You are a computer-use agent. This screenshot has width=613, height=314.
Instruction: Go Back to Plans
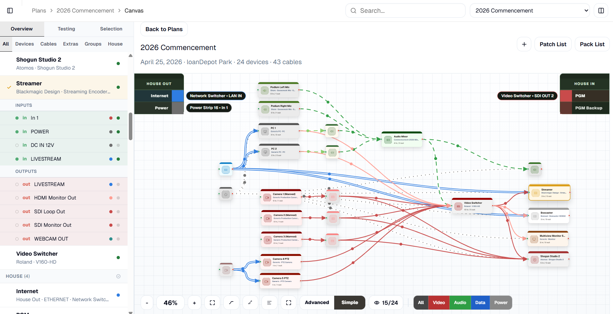point(164,29)
